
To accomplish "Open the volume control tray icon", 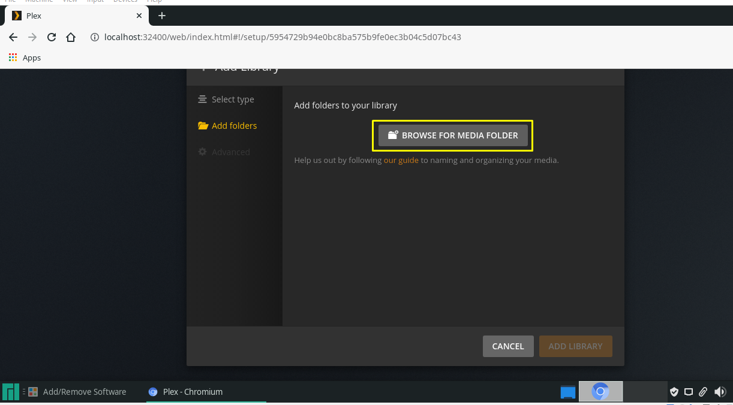I will click(x=720, y=392).
